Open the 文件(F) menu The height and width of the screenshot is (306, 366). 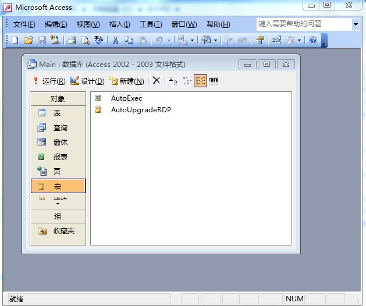point(24,24)
